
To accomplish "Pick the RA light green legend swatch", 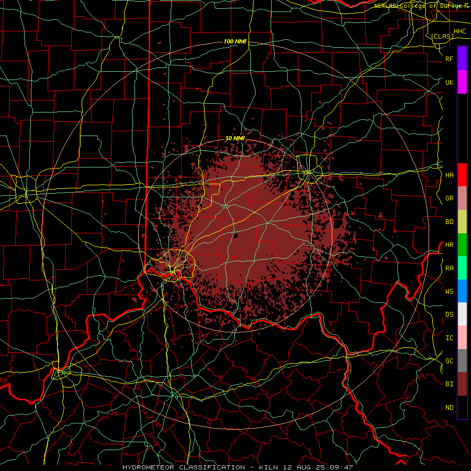I will [x=462, y=268].
